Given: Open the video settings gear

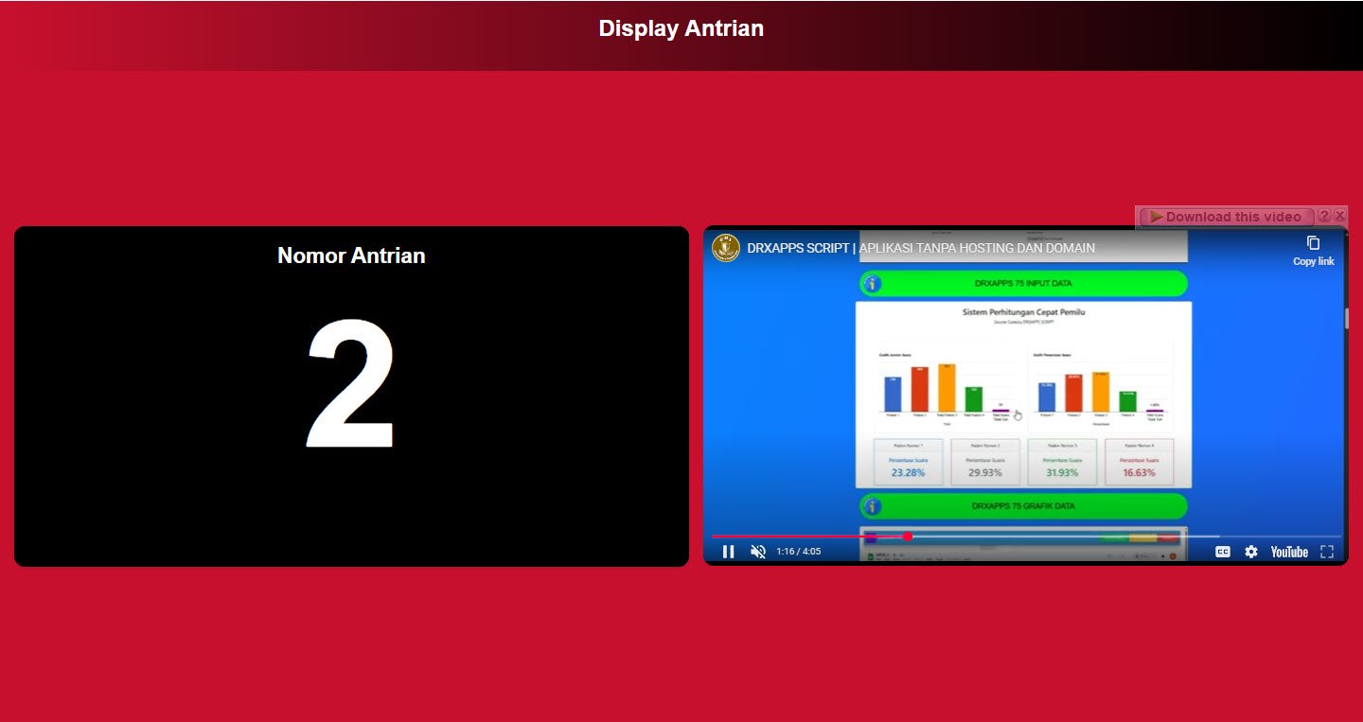Looking at the screenshot, I should click(x=1251, y=552).
